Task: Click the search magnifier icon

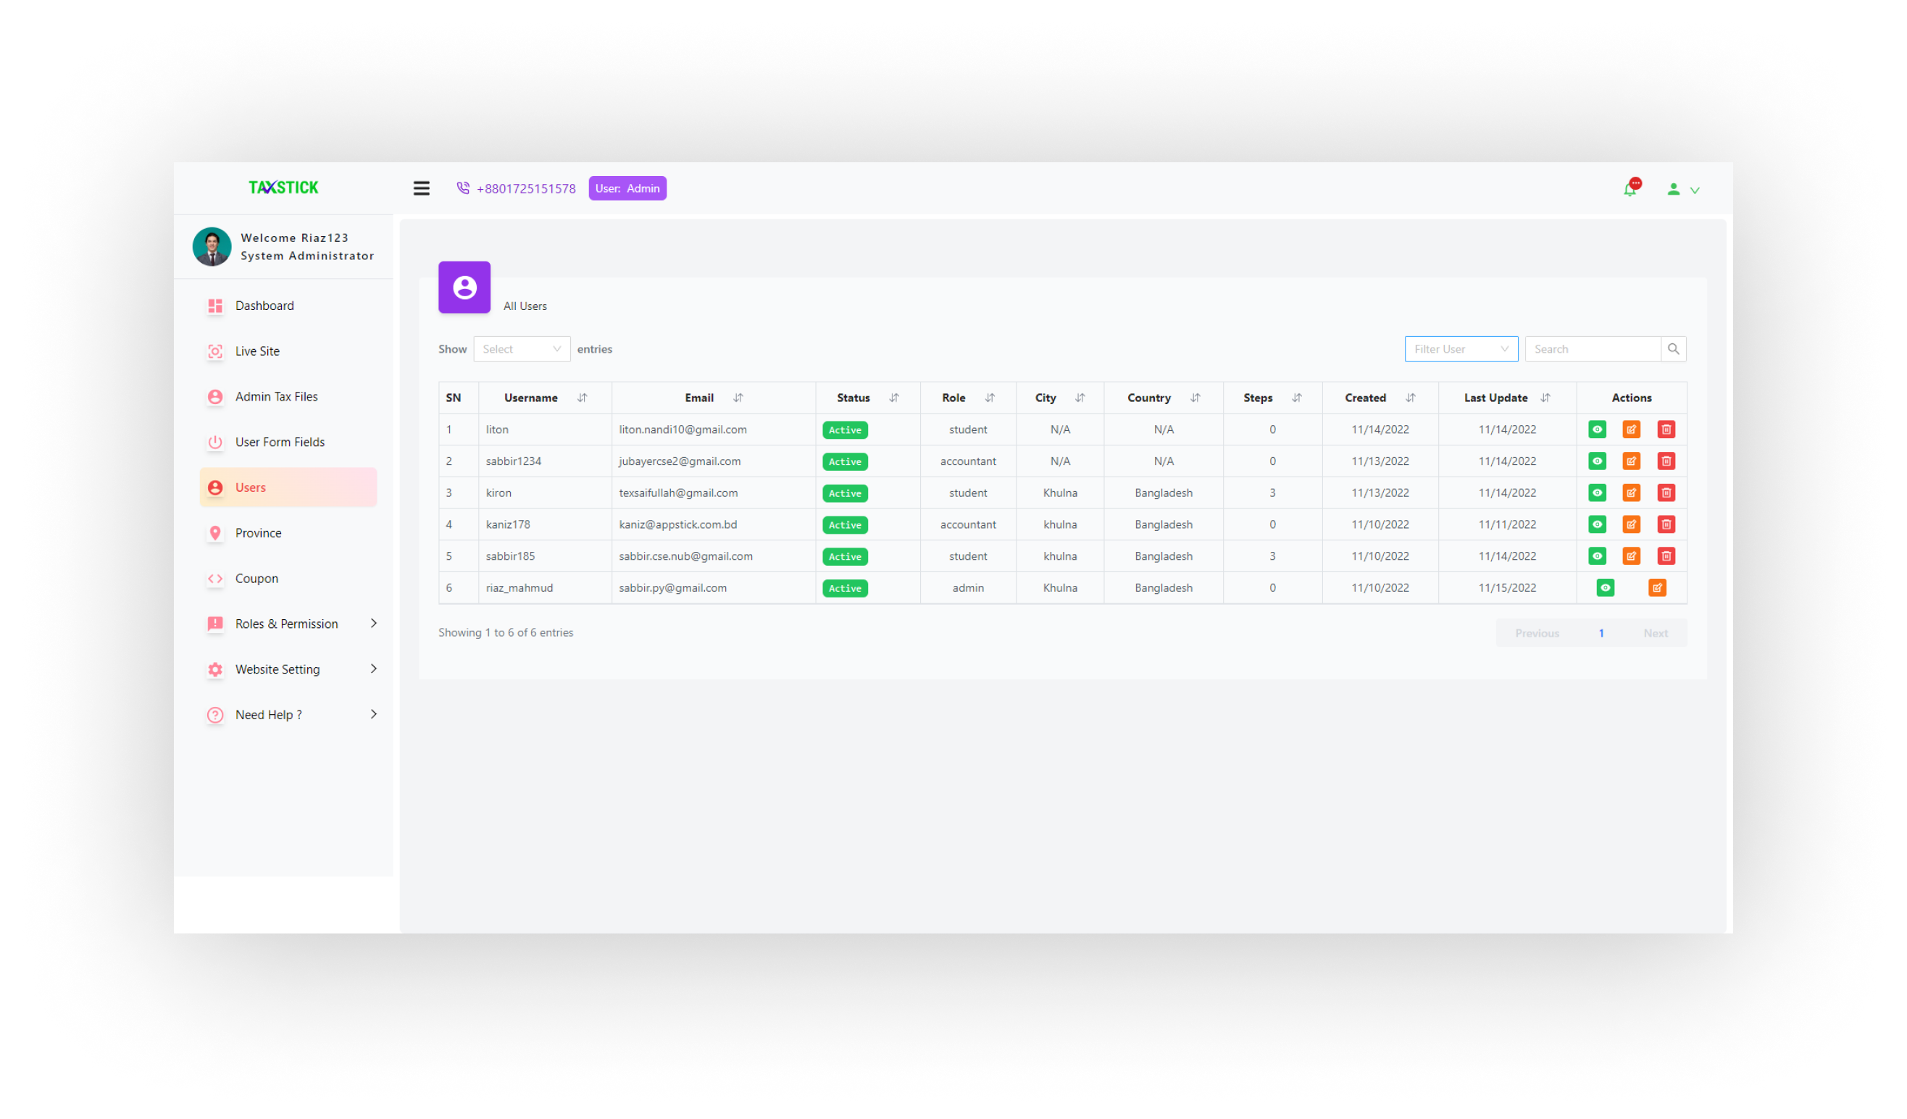Action: click(1673, 349)
